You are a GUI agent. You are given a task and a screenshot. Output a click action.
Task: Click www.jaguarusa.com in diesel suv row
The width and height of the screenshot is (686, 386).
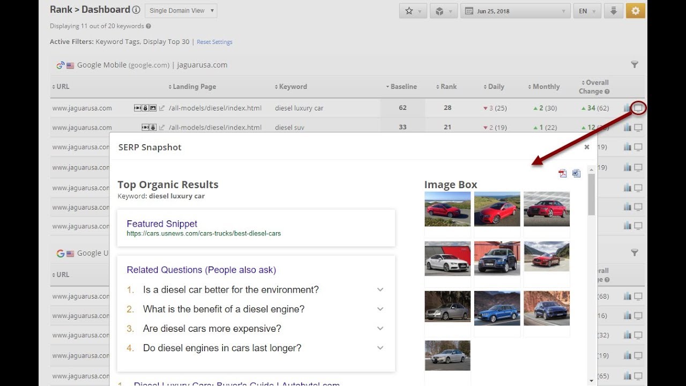(82, 128)
